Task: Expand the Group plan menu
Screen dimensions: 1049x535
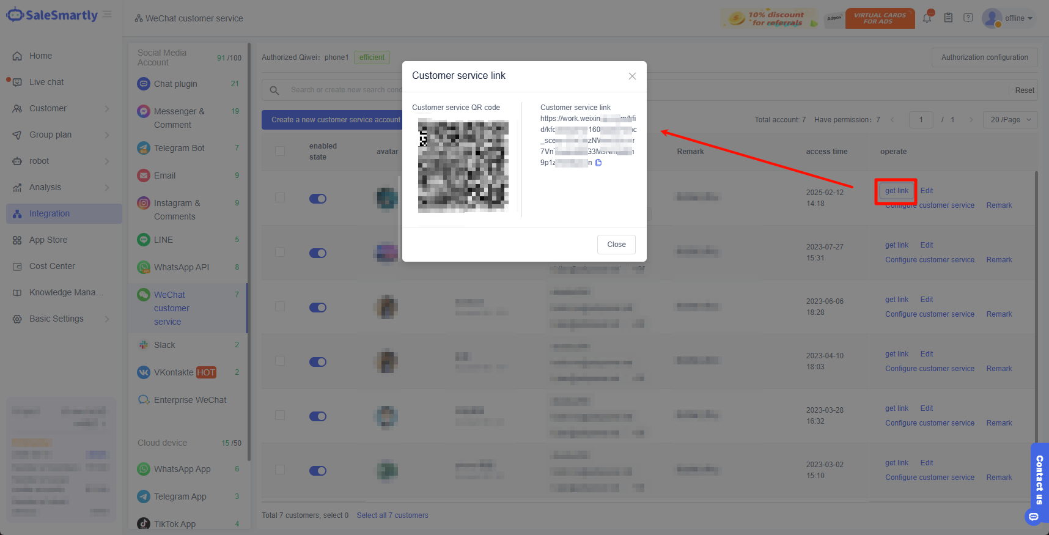Action: pos(64,135)
